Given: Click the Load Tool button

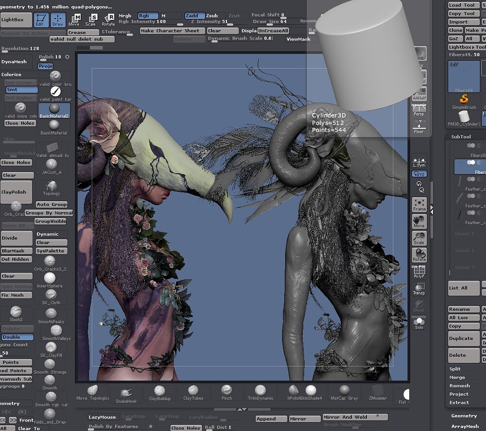Looking at the screenshot, I should pos(464,5).
